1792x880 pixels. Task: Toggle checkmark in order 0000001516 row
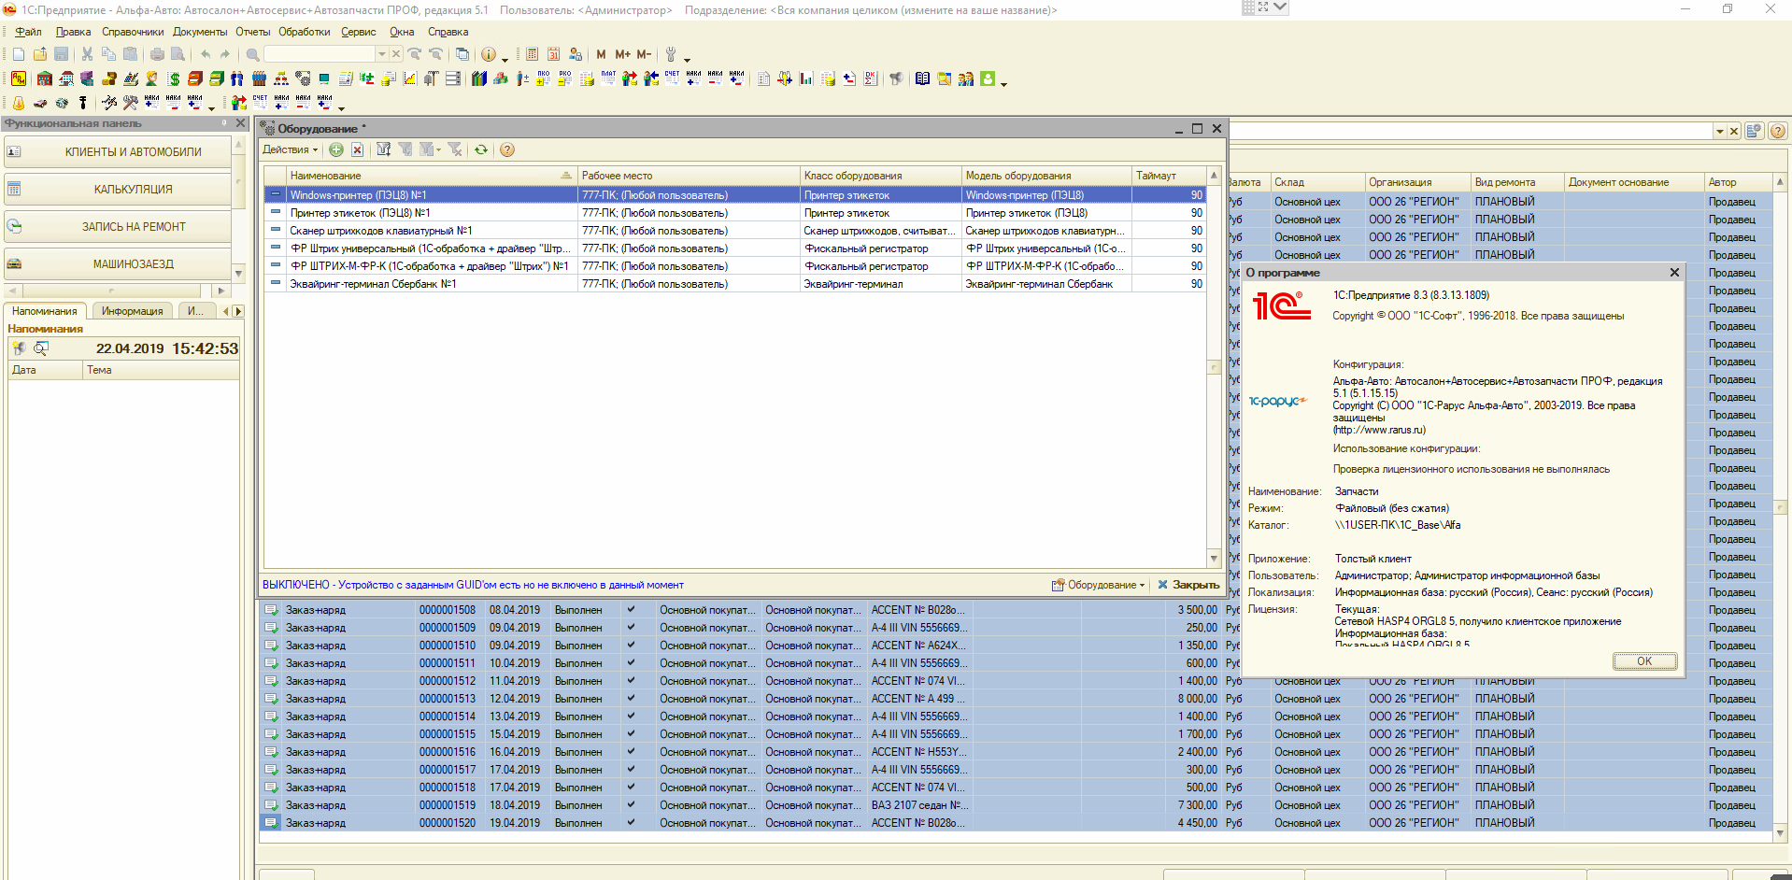631,752
